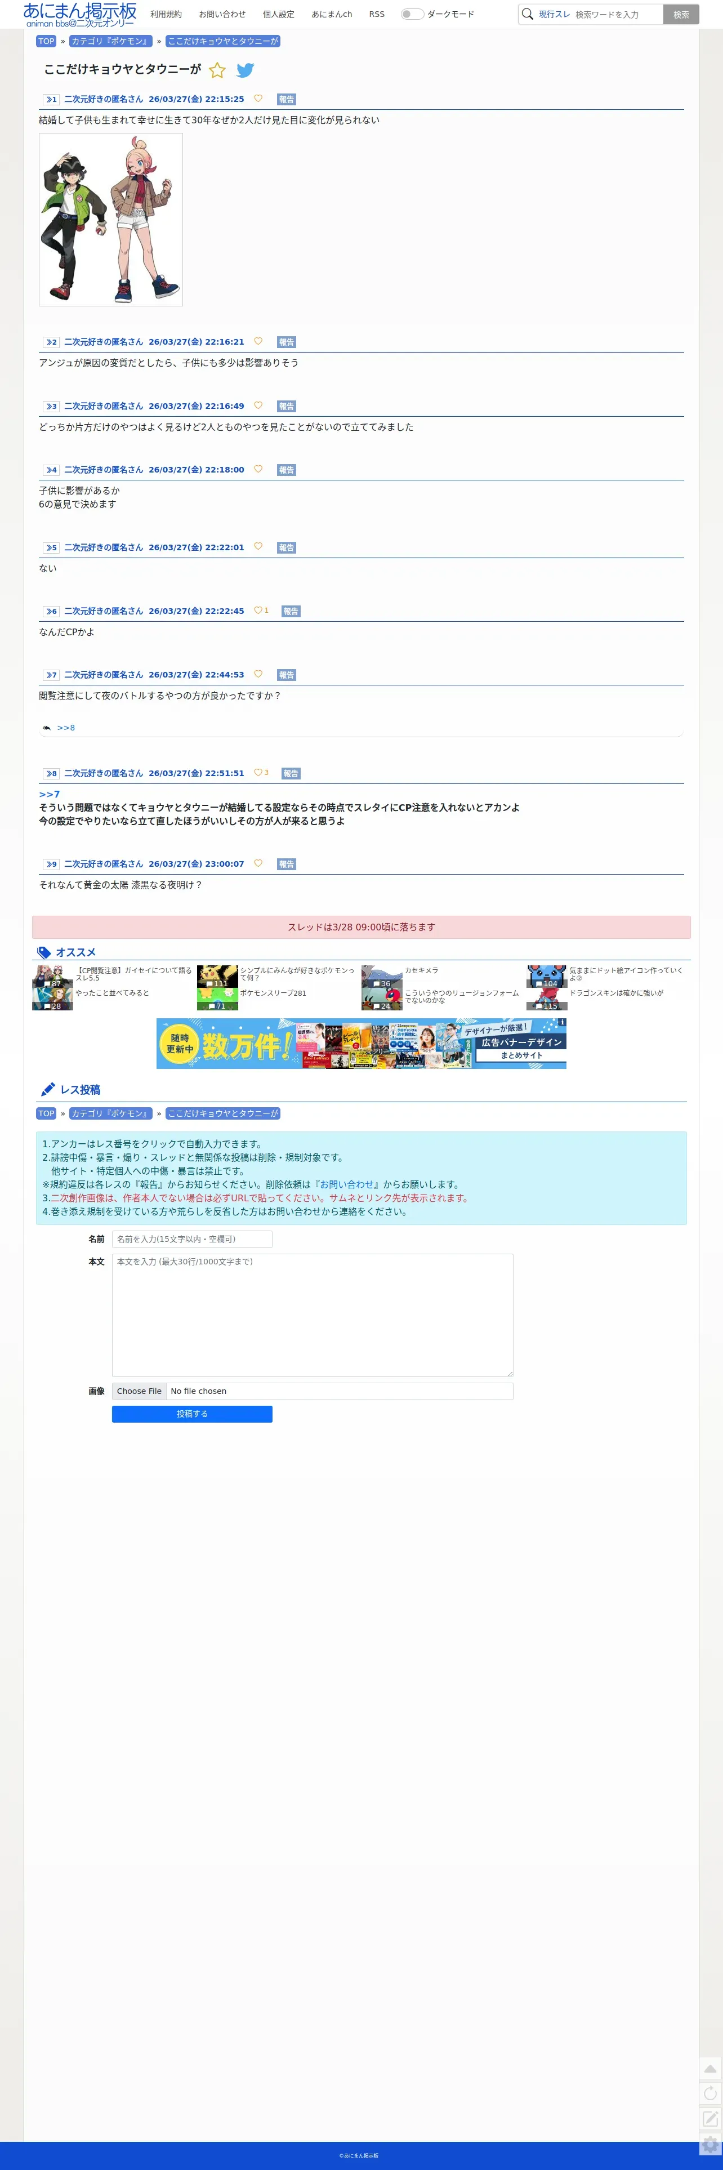Click heart icon on post 8 showing 3
723x2170 pixels.
258,773
